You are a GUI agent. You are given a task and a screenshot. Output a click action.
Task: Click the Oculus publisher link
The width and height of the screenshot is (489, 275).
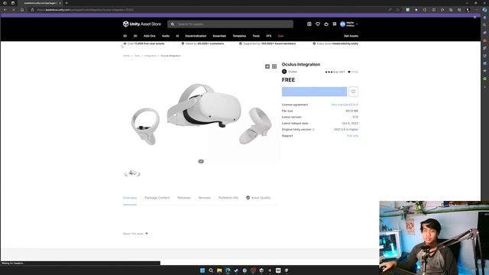pos(293,72)
